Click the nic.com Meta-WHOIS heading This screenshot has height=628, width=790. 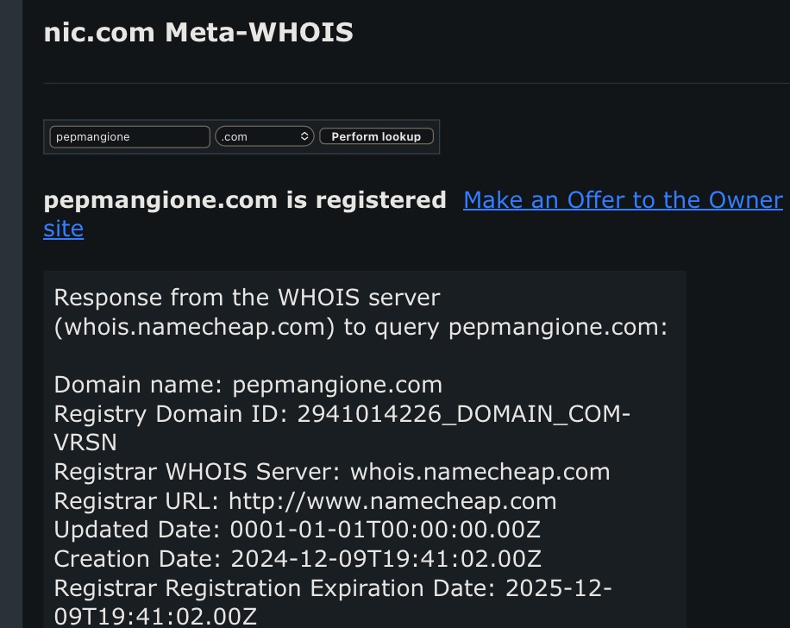[x=198, y=33]
